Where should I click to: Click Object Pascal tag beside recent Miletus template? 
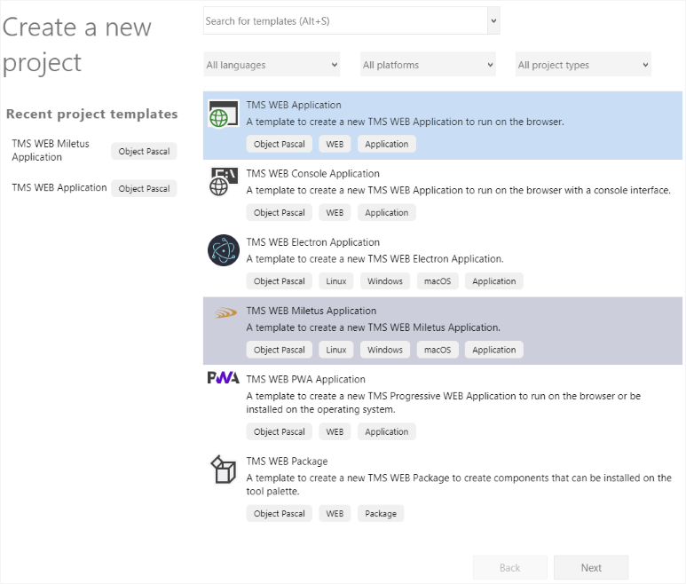[144, 152]
